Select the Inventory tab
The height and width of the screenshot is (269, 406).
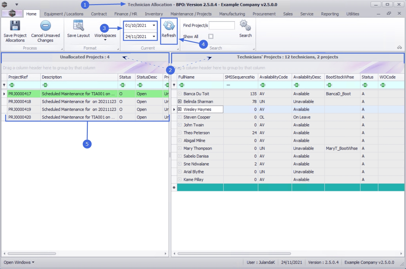(x=154, y=14)
